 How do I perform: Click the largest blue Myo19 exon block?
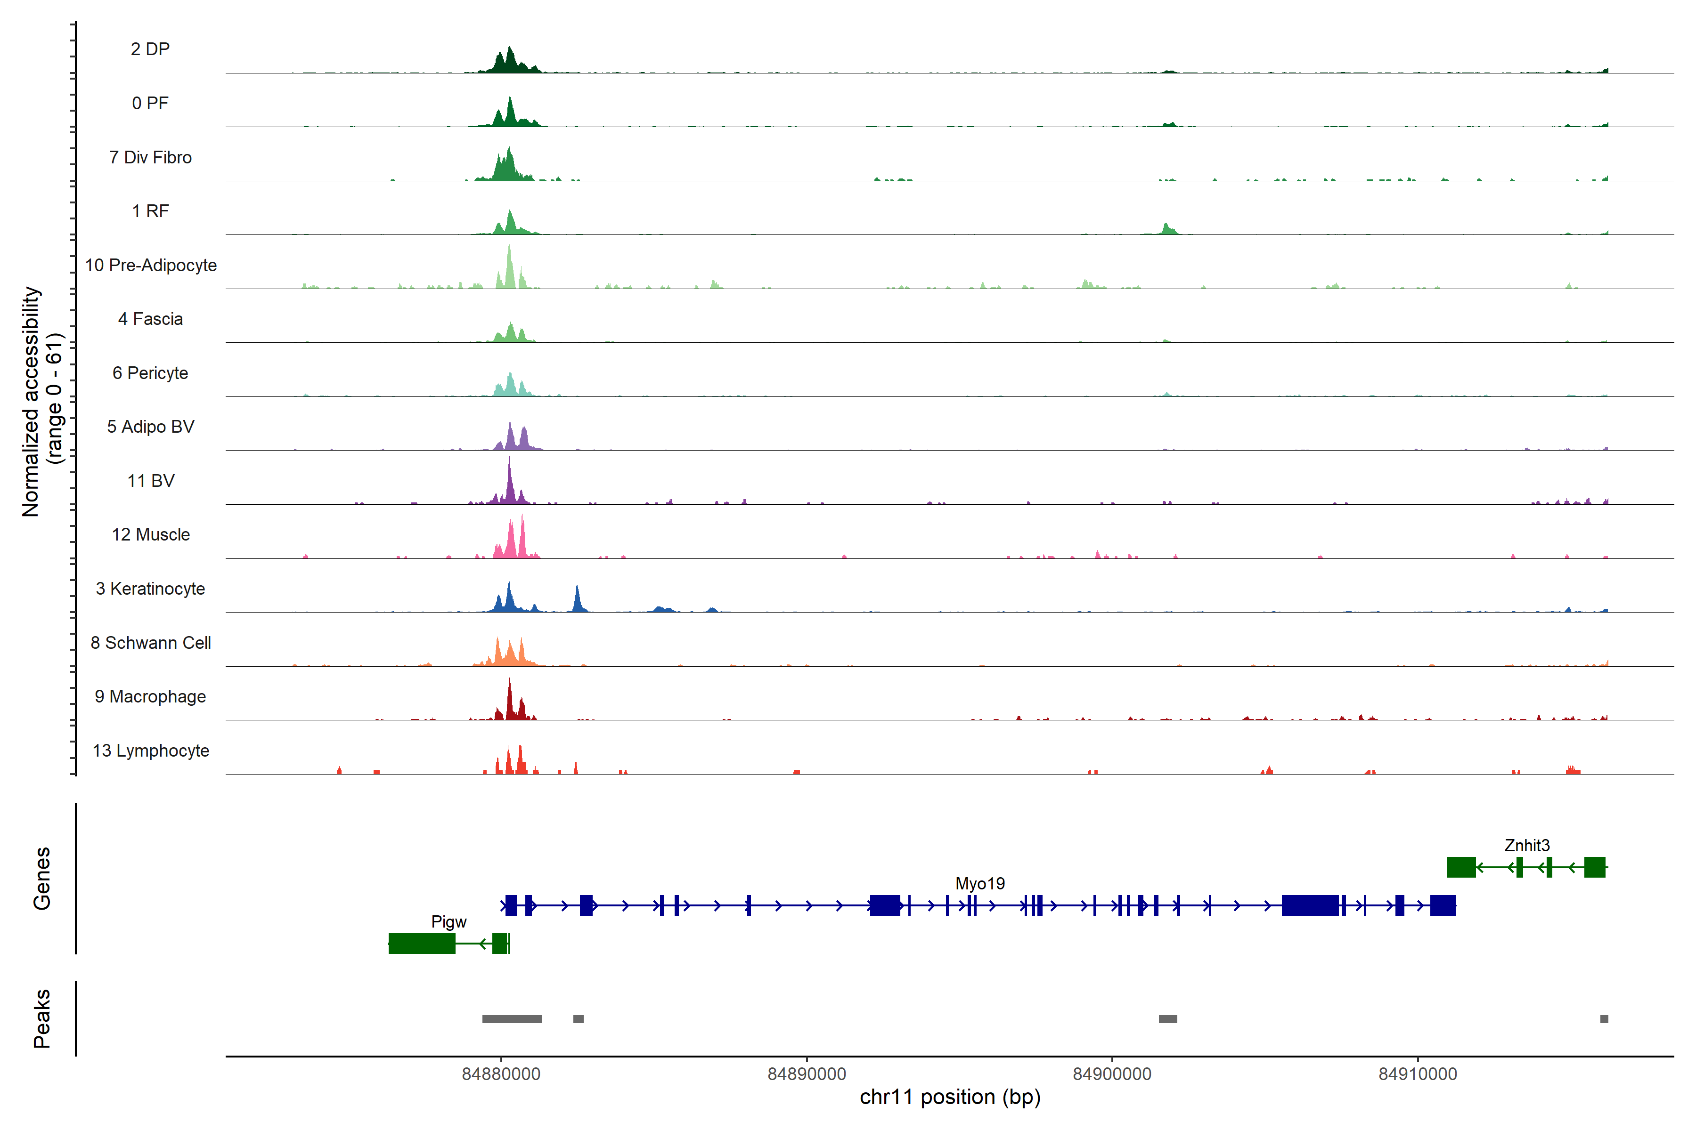tap(1310, 905)
